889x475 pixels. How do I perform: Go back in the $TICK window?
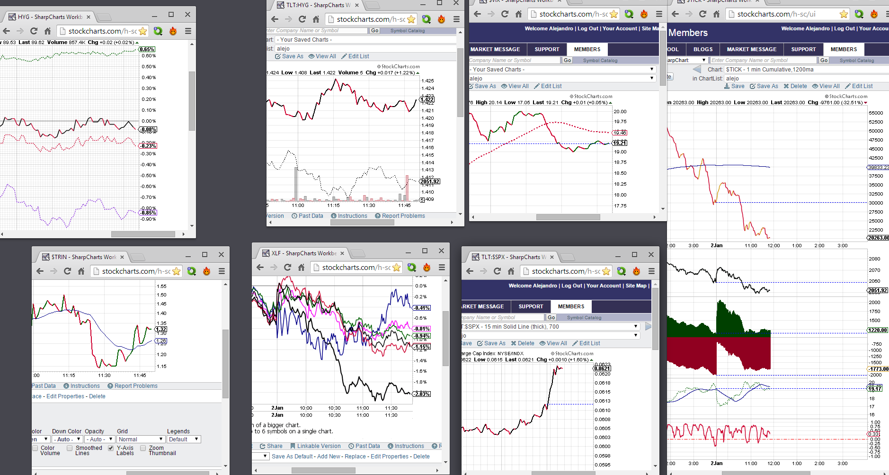(675, 14)
